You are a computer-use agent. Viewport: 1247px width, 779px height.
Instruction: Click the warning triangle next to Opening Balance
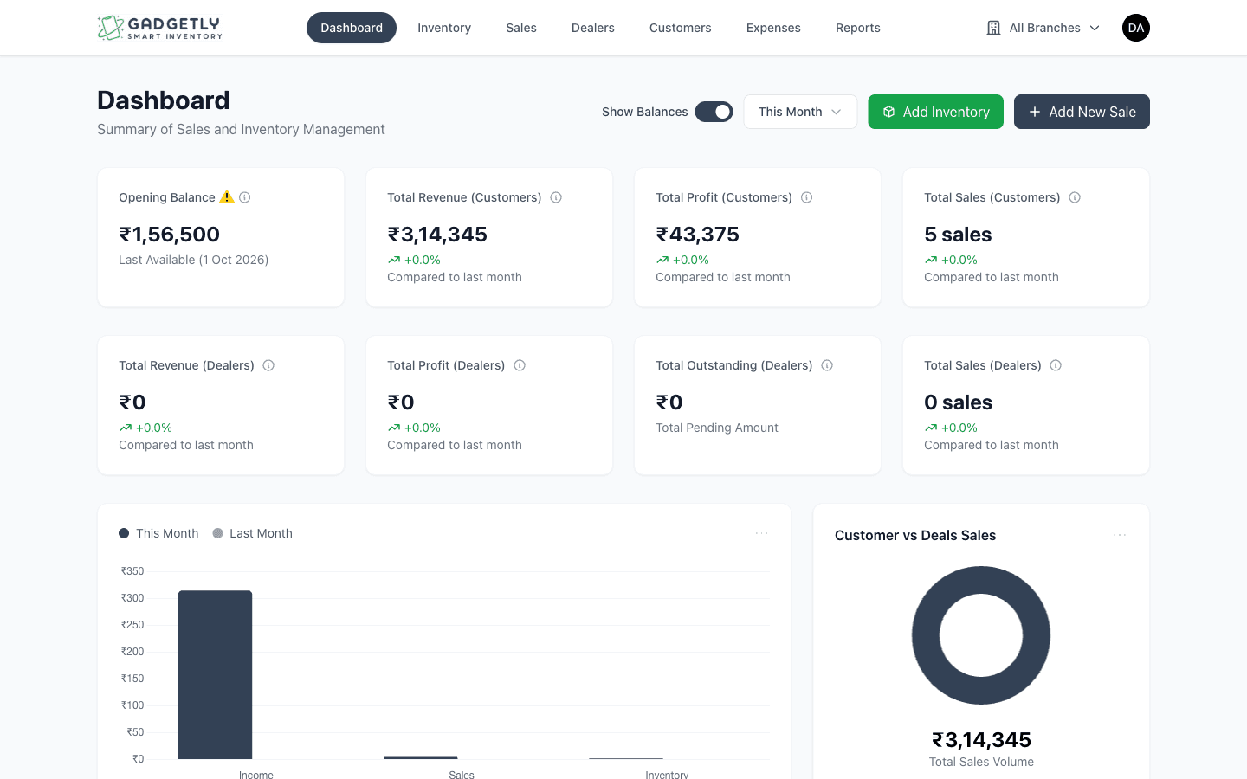tap(227, 196)
